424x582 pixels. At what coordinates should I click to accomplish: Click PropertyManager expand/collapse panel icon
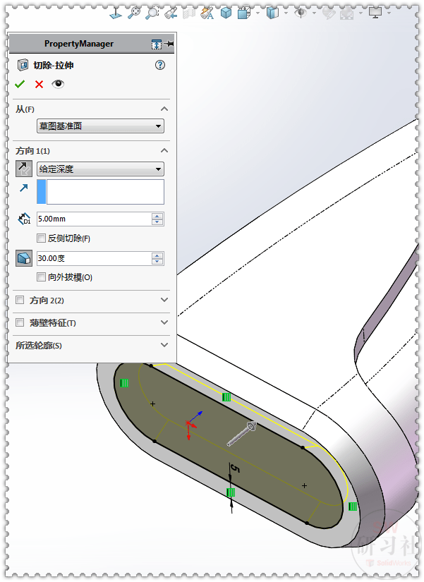[157, 44]
